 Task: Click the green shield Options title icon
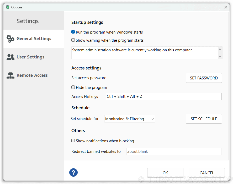point(8,7)
